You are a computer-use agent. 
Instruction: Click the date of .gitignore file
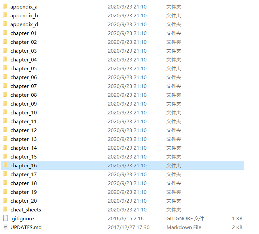pos(125,218)
